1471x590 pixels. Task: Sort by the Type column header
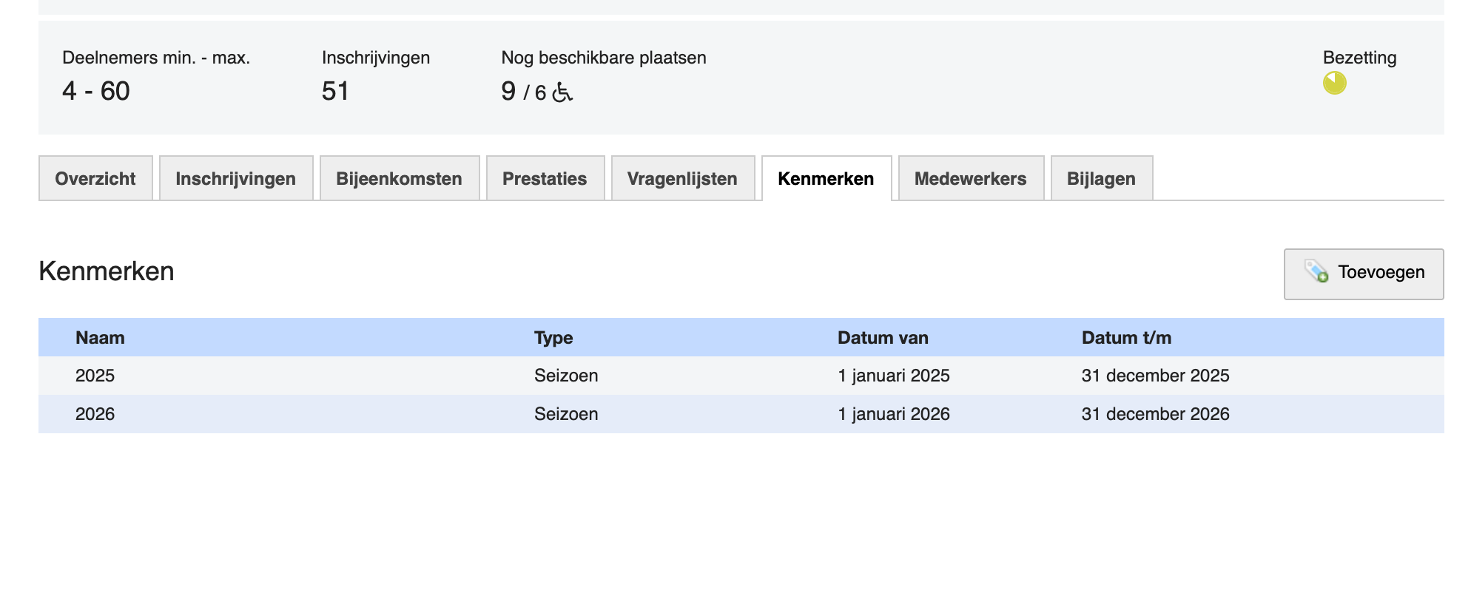[x=553, y=338]
